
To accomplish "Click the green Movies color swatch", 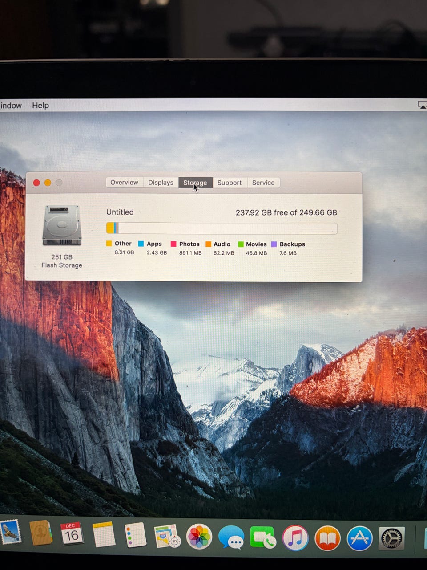I will 241,244.
